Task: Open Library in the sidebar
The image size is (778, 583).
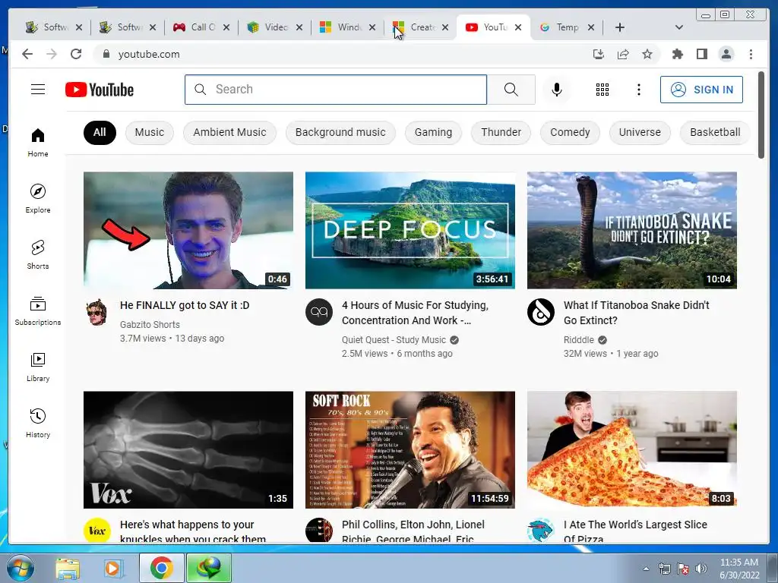Action: pos(38,367)
